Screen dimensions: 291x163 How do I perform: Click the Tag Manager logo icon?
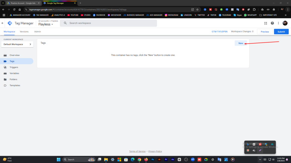(x=10, y=23)
